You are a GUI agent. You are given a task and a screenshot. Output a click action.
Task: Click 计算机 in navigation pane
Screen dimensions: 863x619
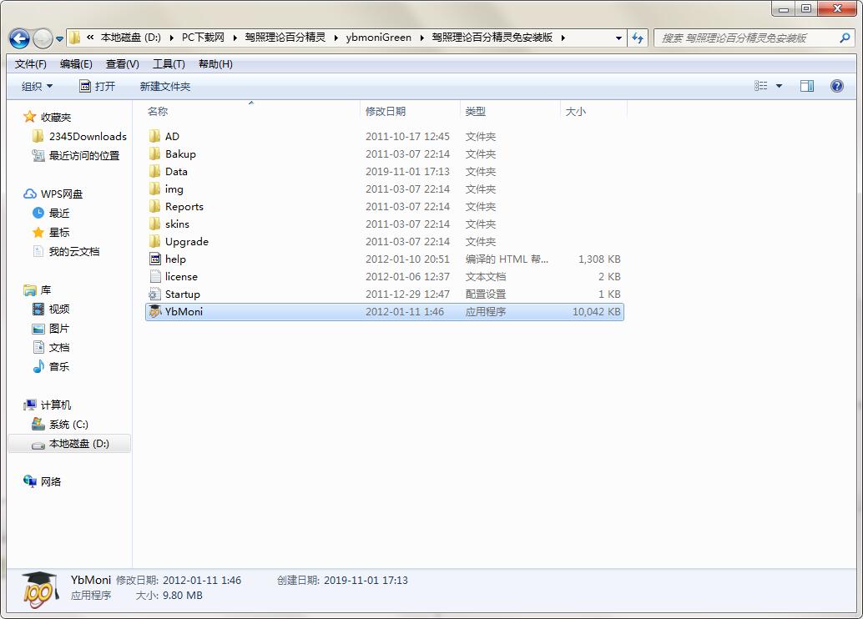[56, 405]
